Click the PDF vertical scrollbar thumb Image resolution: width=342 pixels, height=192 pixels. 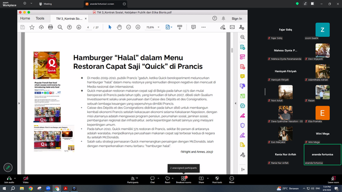coord(232,50)
